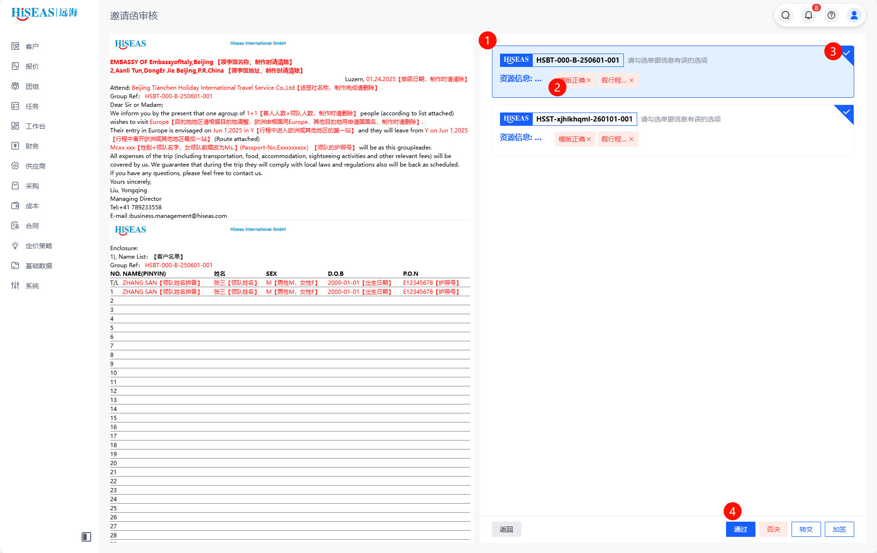The height and width of the screenshot is (553, 877).
Task: Click the 转交 transfer button
Action: point(806,529)
